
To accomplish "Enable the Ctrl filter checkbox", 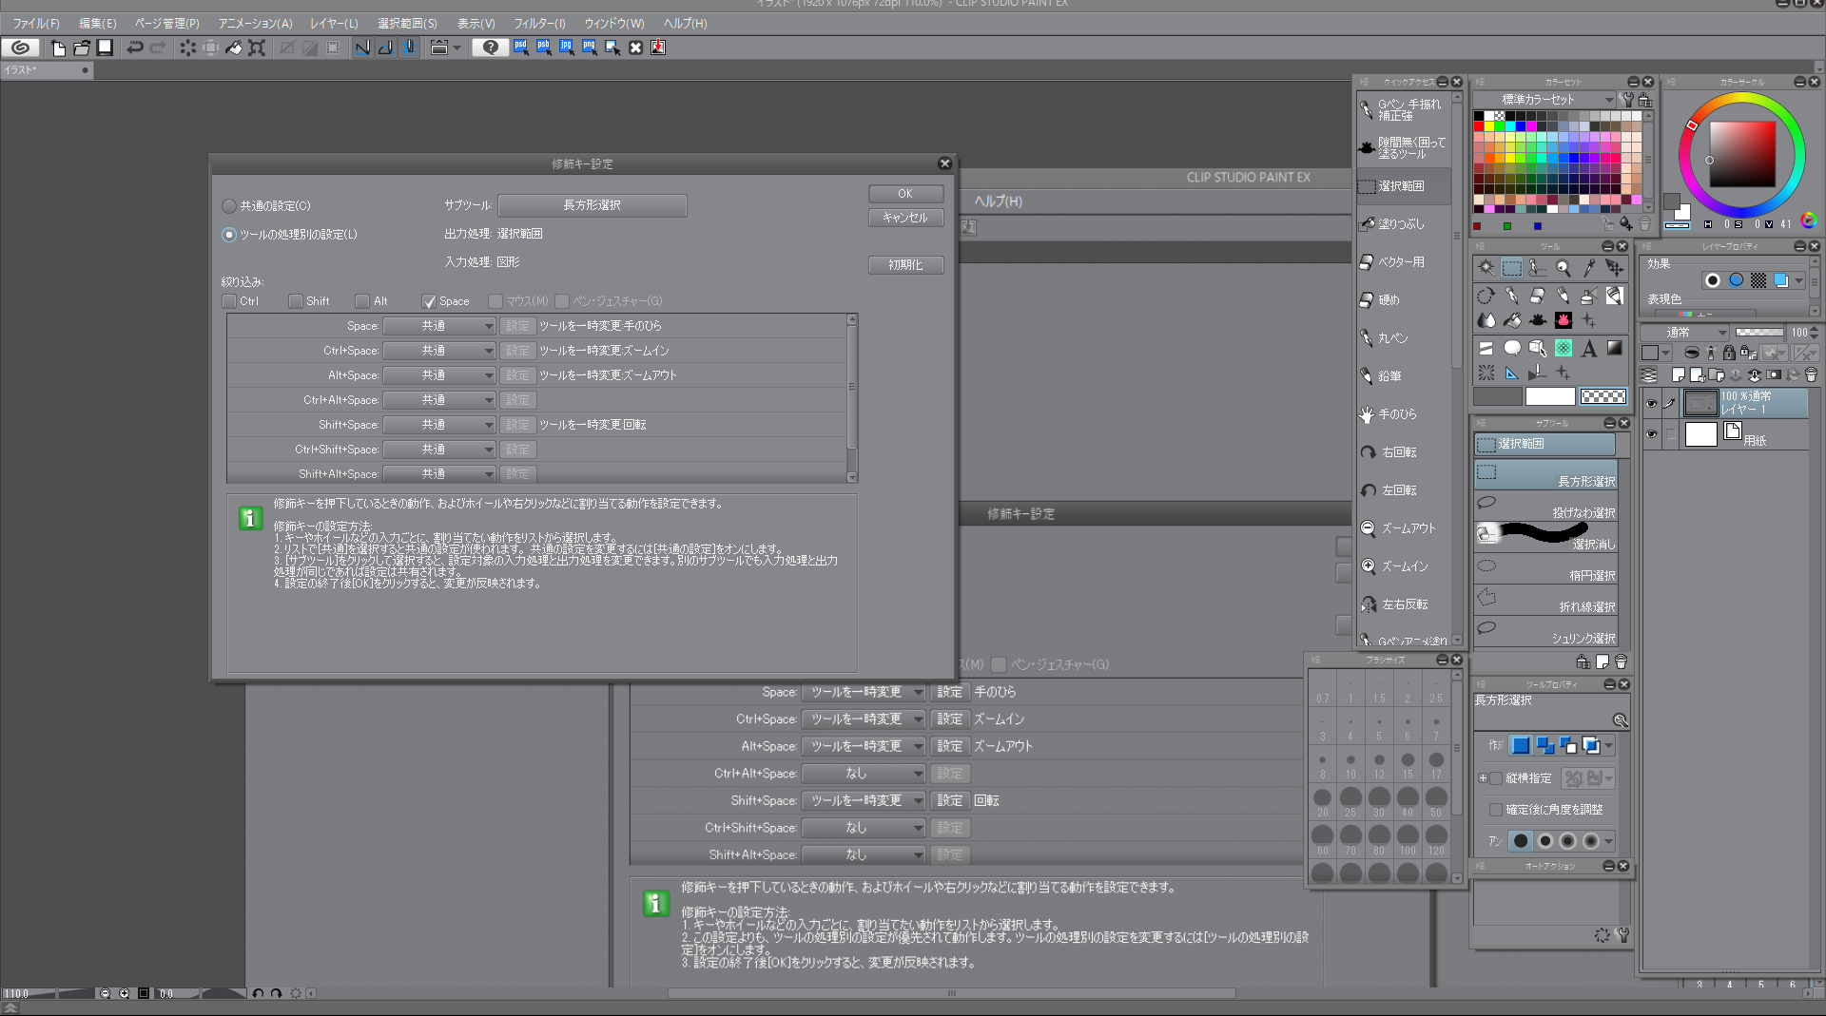I will point(229,301).
